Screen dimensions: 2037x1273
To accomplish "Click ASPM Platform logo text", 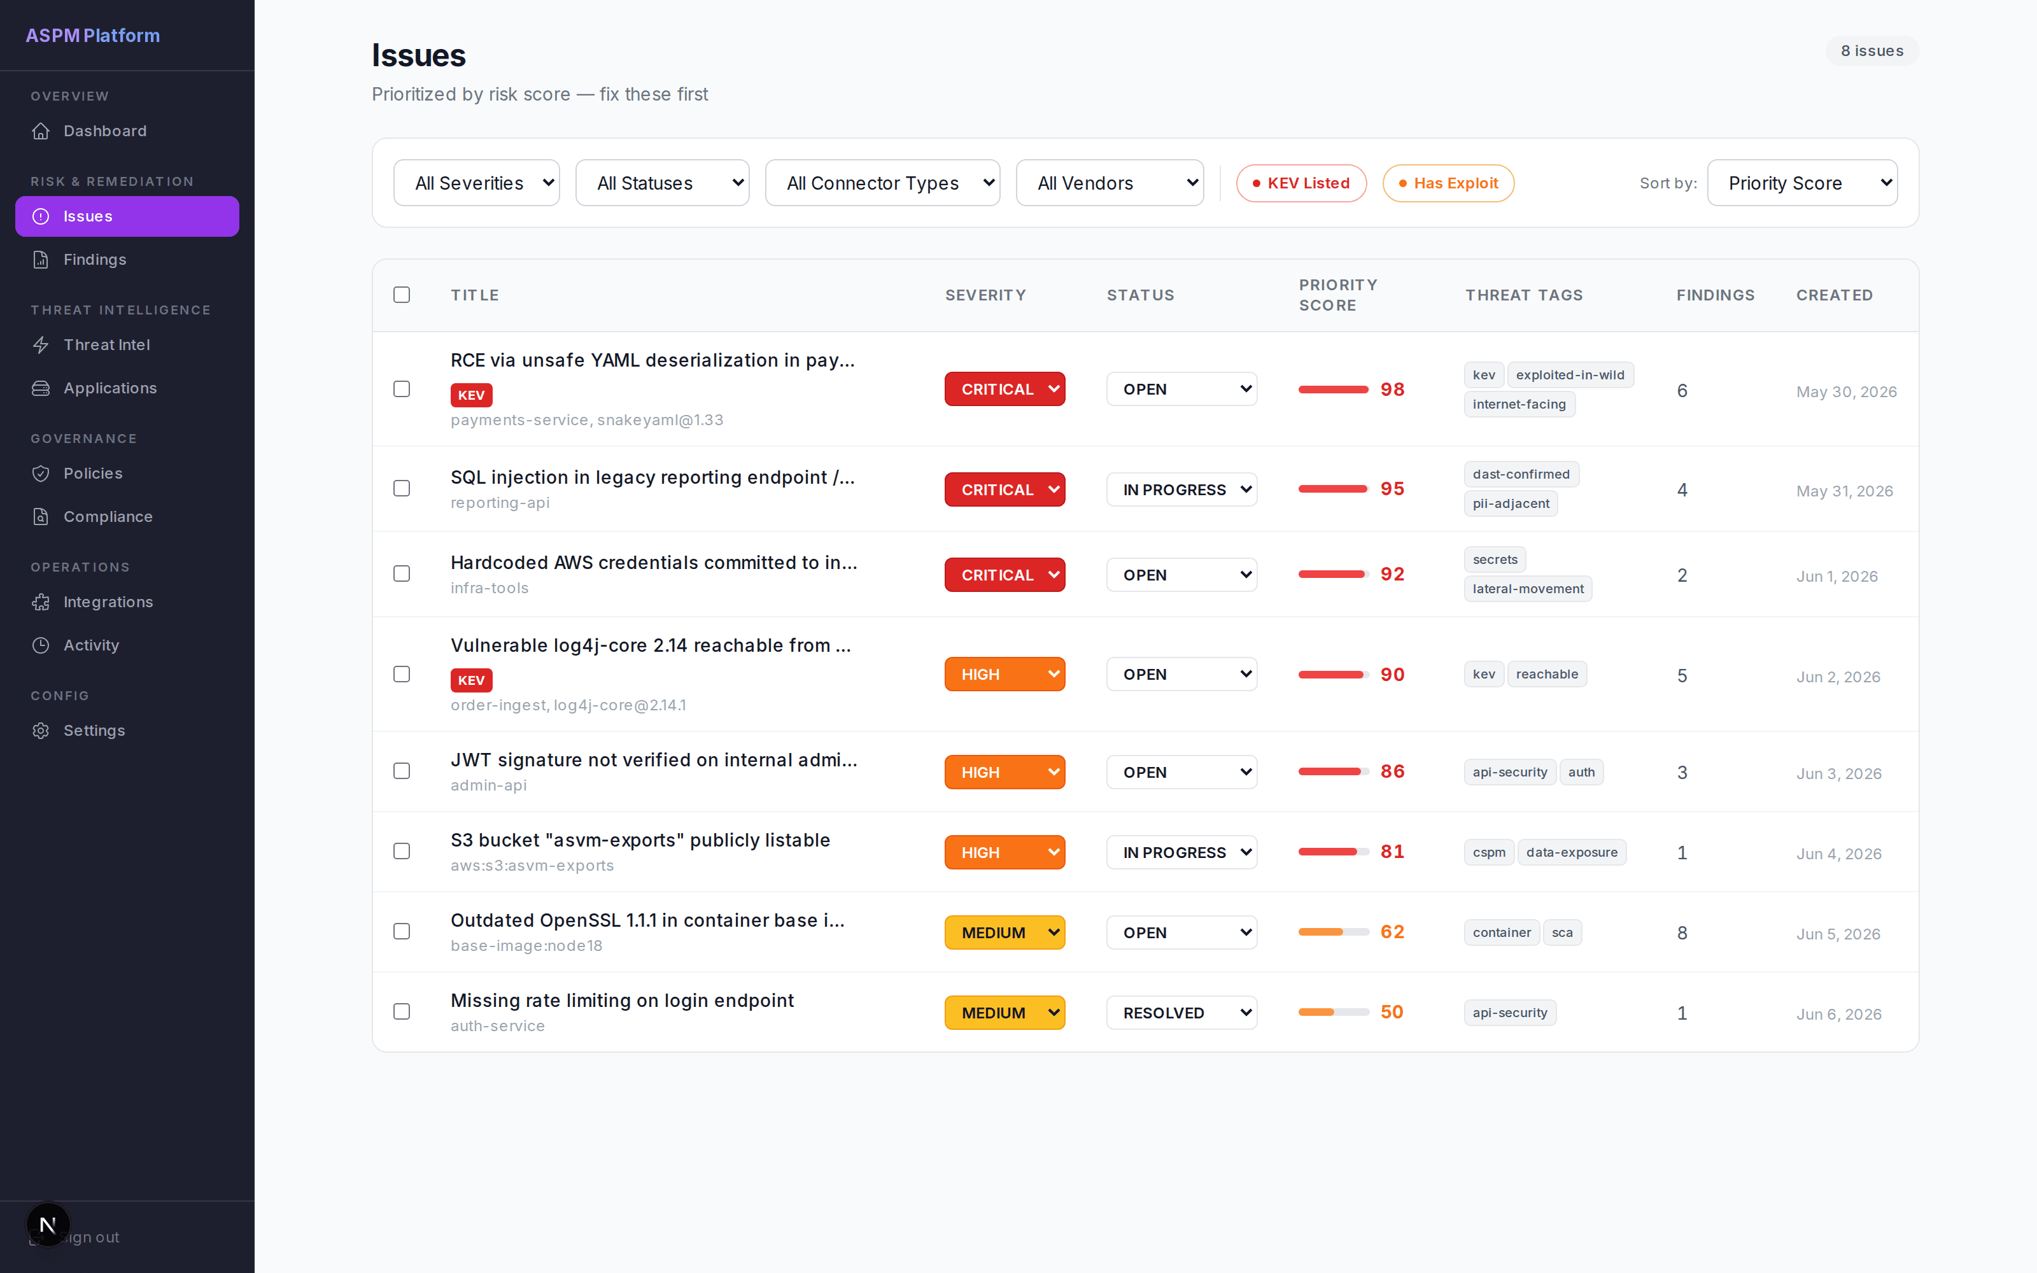I will [92, 36].
